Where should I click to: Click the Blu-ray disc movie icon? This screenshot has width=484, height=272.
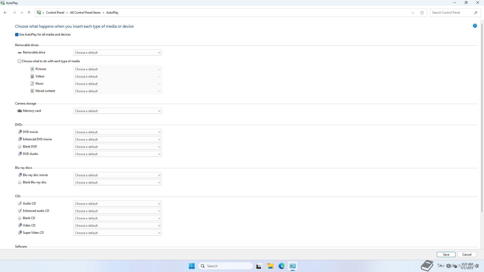tap(20, 175)
